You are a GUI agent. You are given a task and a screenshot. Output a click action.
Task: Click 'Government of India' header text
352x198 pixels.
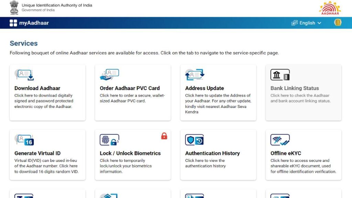point(38,10)
